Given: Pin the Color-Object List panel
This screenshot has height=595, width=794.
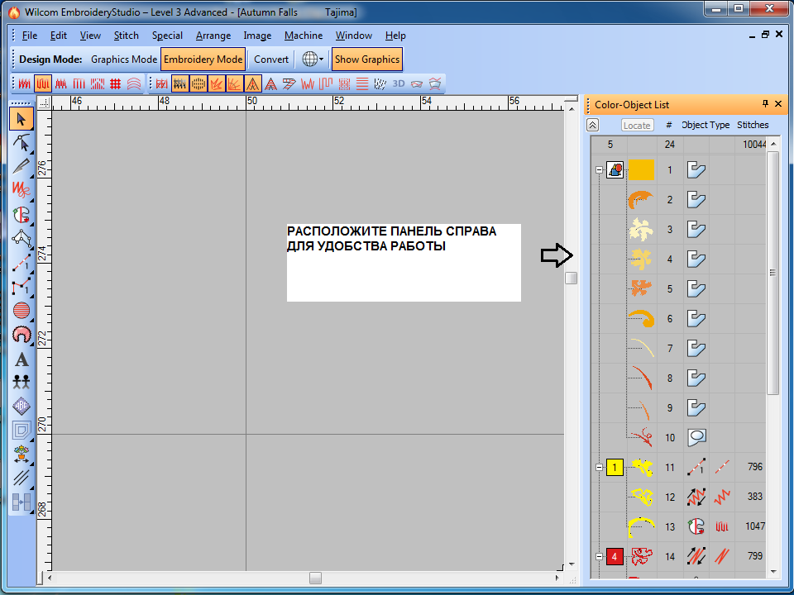Looking at the screenshot, I should click(x=765, y=104).
